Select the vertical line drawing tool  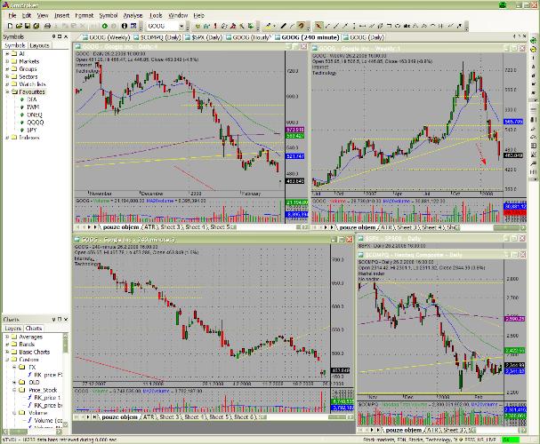pos(354,26)
